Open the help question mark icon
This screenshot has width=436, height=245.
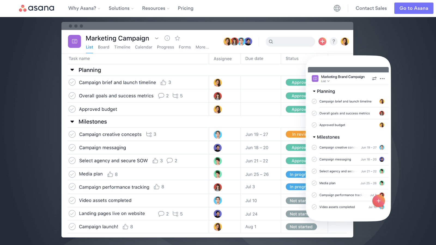[x=334, y=41]
